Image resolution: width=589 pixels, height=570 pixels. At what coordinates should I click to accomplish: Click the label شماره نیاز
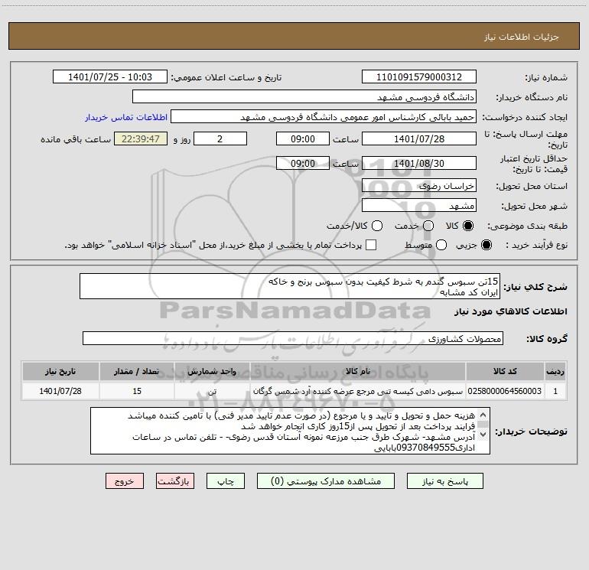[x=546, y=78]
